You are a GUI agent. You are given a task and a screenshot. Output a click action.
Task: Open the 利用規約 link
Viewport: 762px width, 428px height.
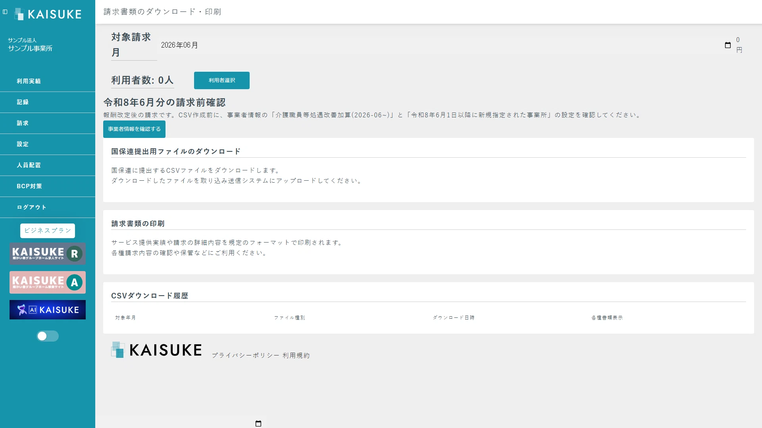[296, 355]
